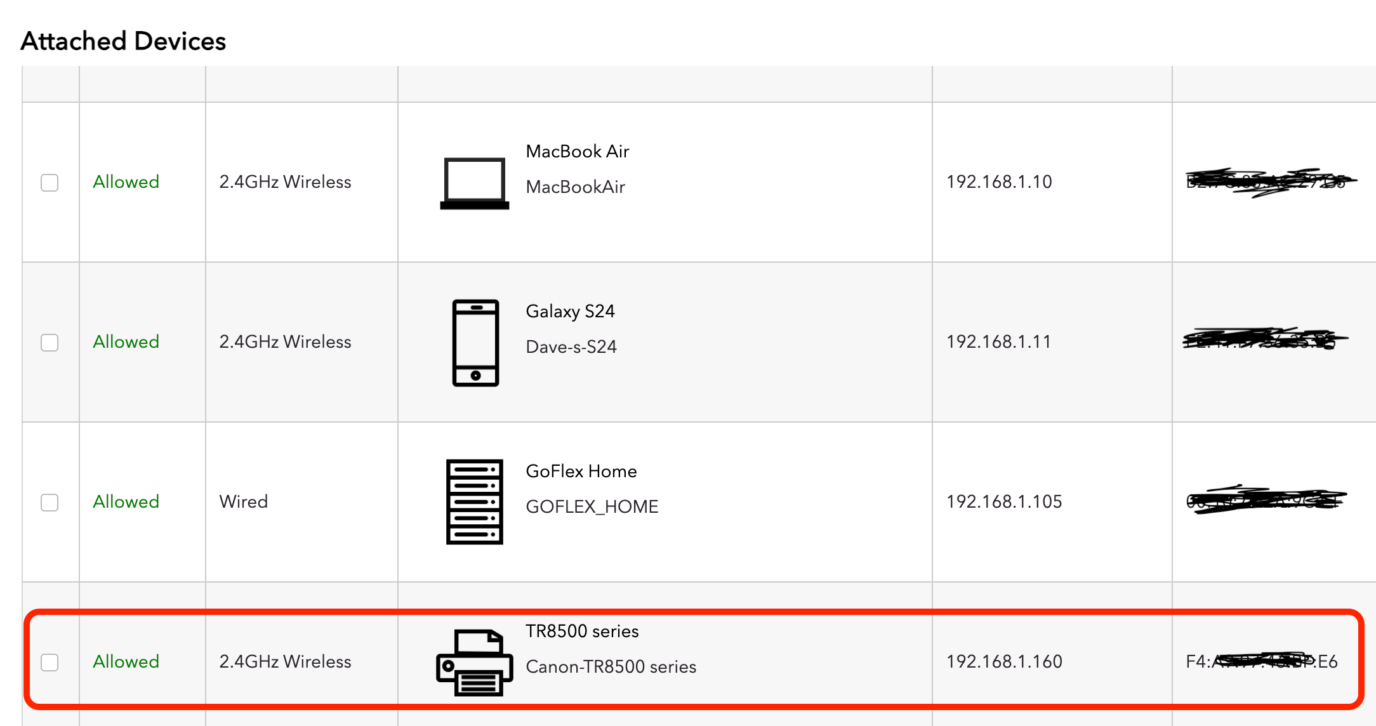Tick the Galaxy S24 row checkbox
The width and height of the screenshot is (1376, 726).
click(x=50, y=343)
